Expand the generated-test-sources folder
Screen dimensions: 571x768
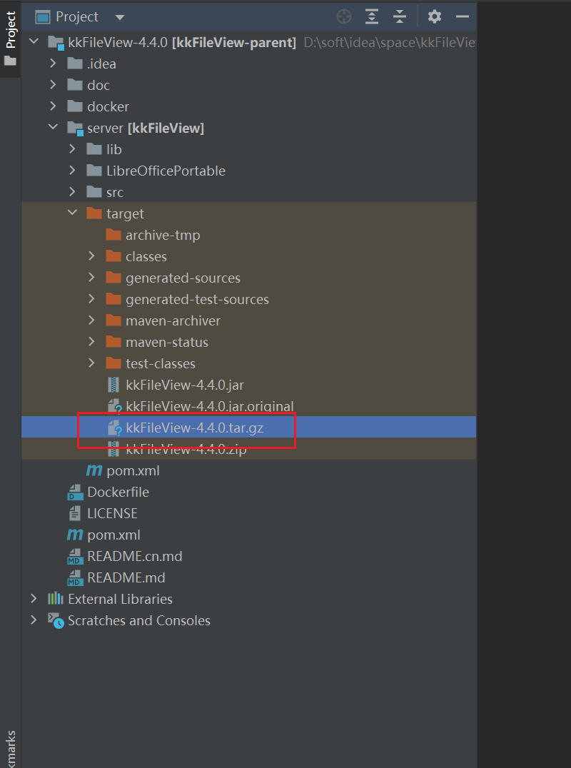click(x=91, y=299)
